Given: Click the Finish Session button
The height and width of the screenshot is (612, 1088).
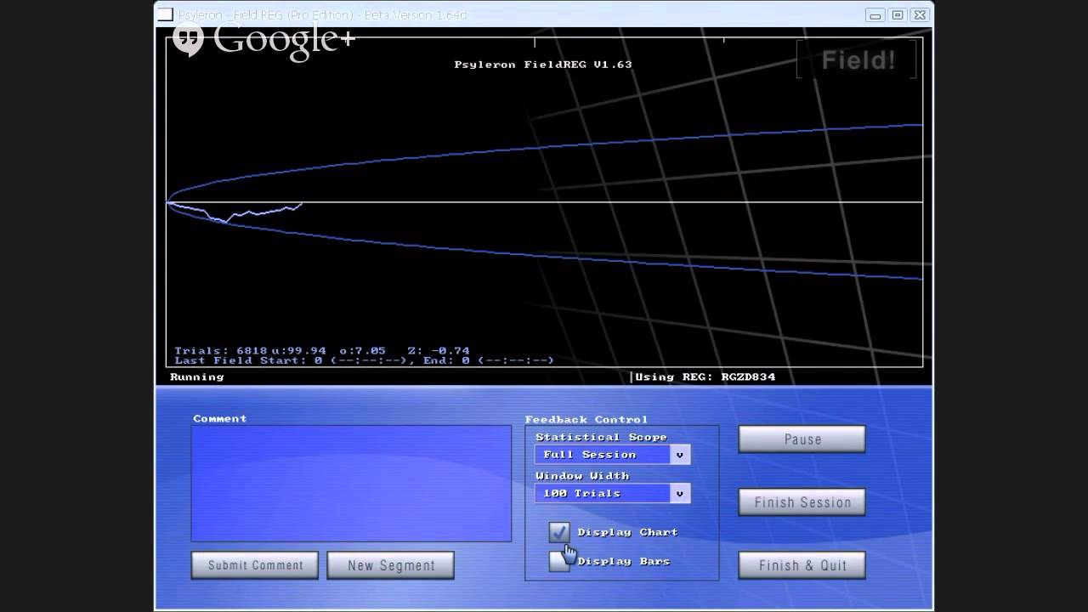Looking at the screenshot, I should (x=802, y=502).
